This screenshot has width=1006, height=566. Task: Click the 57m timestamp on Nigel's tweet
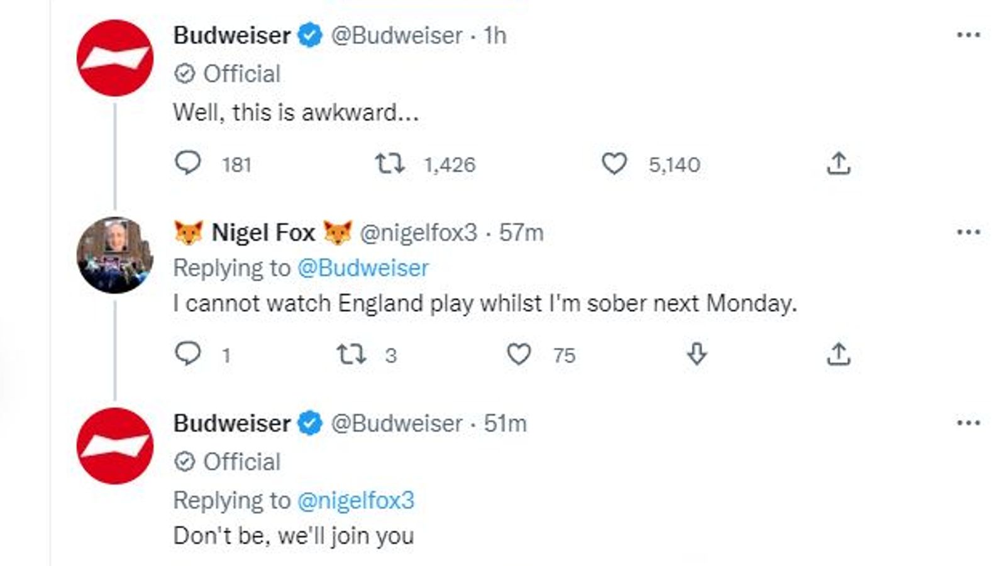pos(521,233)
